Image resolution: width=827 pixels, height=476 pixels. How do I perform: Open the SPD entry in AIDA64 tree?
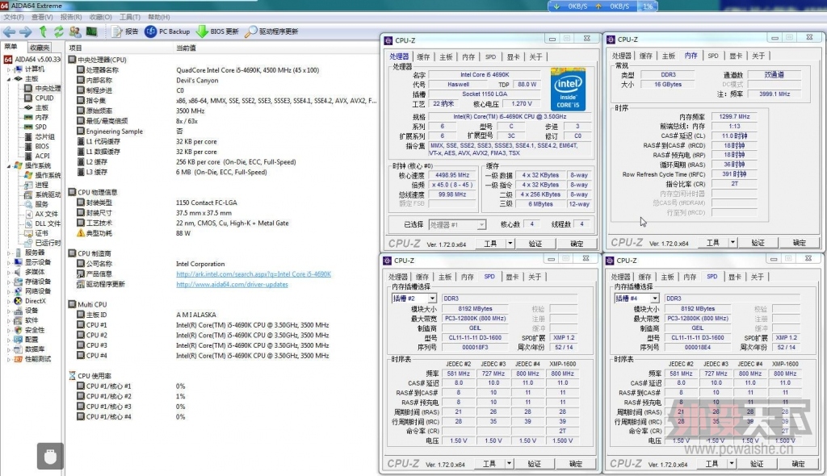[x=40, y=127]
